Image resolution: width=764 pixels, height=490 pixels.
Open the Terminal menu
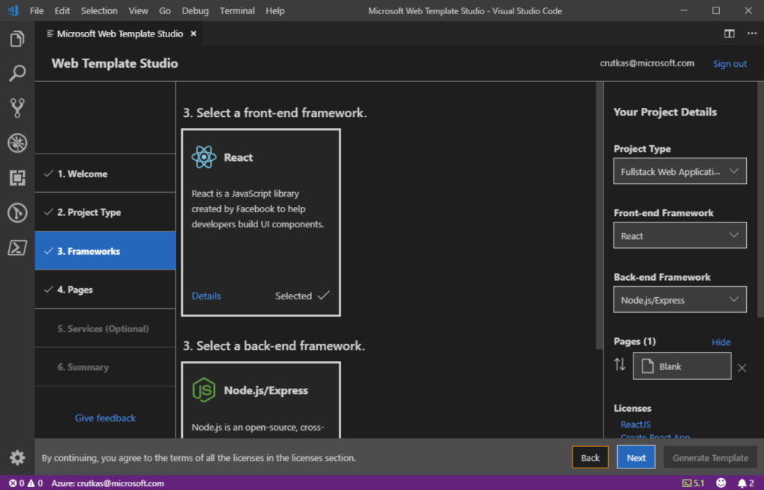pyautogui.click(x=237, y=10)
